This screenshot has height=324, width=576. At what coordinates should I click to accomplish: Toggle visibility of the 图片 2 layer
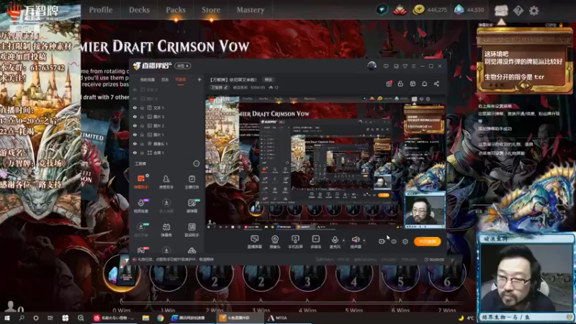click(135, 125)
